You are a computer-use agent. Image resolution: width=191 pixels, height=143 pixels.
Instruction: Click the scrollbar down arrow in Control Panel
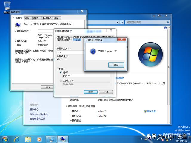point(169,122)
